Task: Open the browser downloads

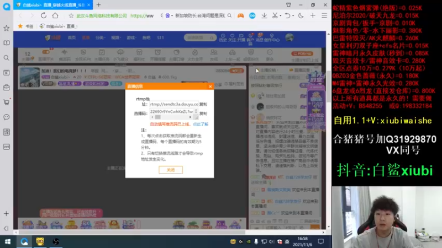Action: click(264, 16)
